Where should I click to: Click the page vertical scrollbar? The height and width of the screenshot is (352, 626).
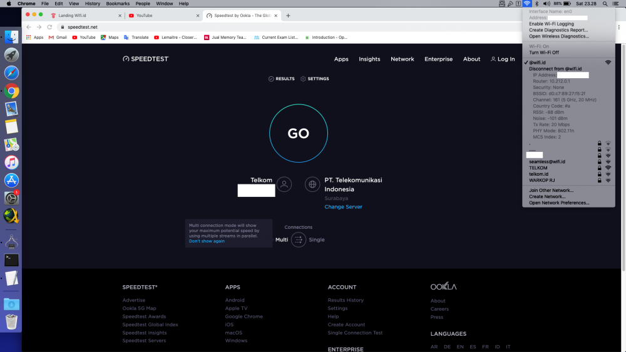623,158
